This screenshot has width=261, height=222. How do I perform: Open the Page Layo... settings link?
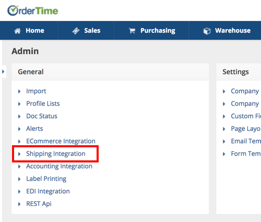pyautogui.click(x=246, y=129)
